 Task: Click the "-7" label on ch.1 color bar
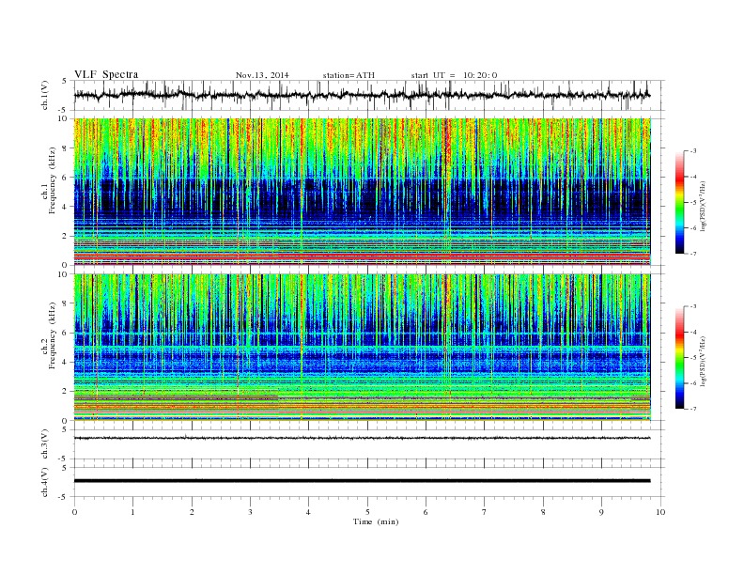click(x=693, y=254)
